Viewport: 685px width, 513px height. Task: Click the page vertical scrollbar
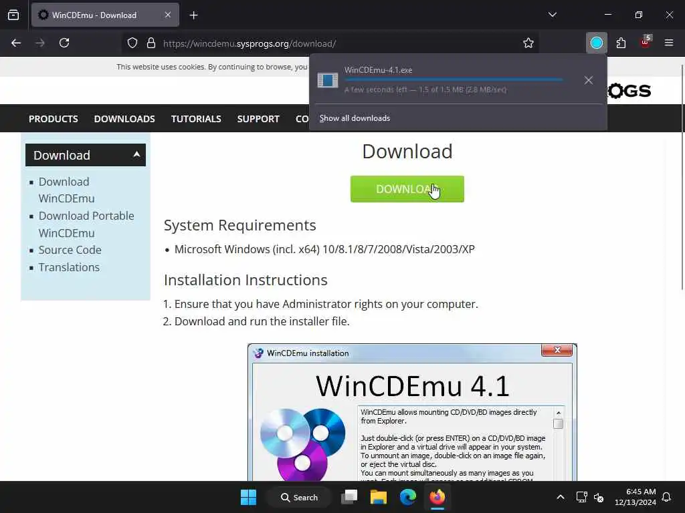tap(682, 176)
